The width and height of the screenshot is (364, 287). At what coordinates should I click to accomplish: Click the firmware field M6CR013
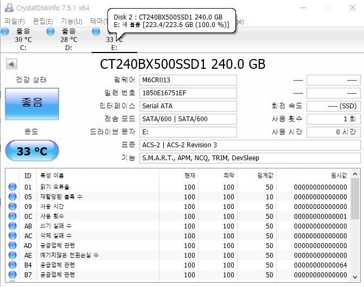tap(188, 80)
